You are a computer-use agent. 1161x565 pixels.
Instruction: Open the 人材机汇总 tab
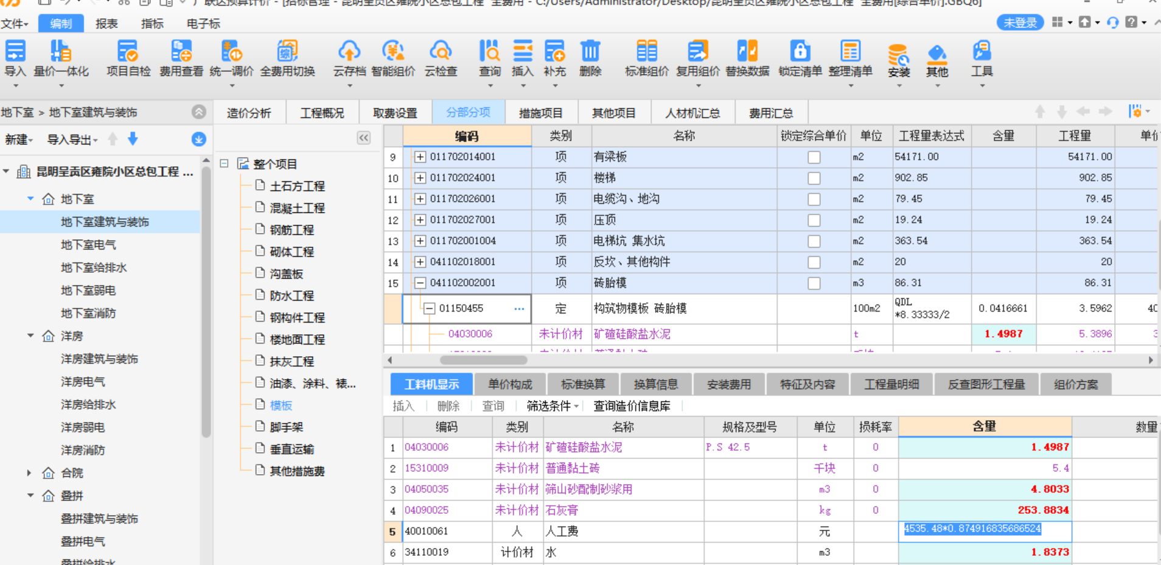(x=692, y=113)
